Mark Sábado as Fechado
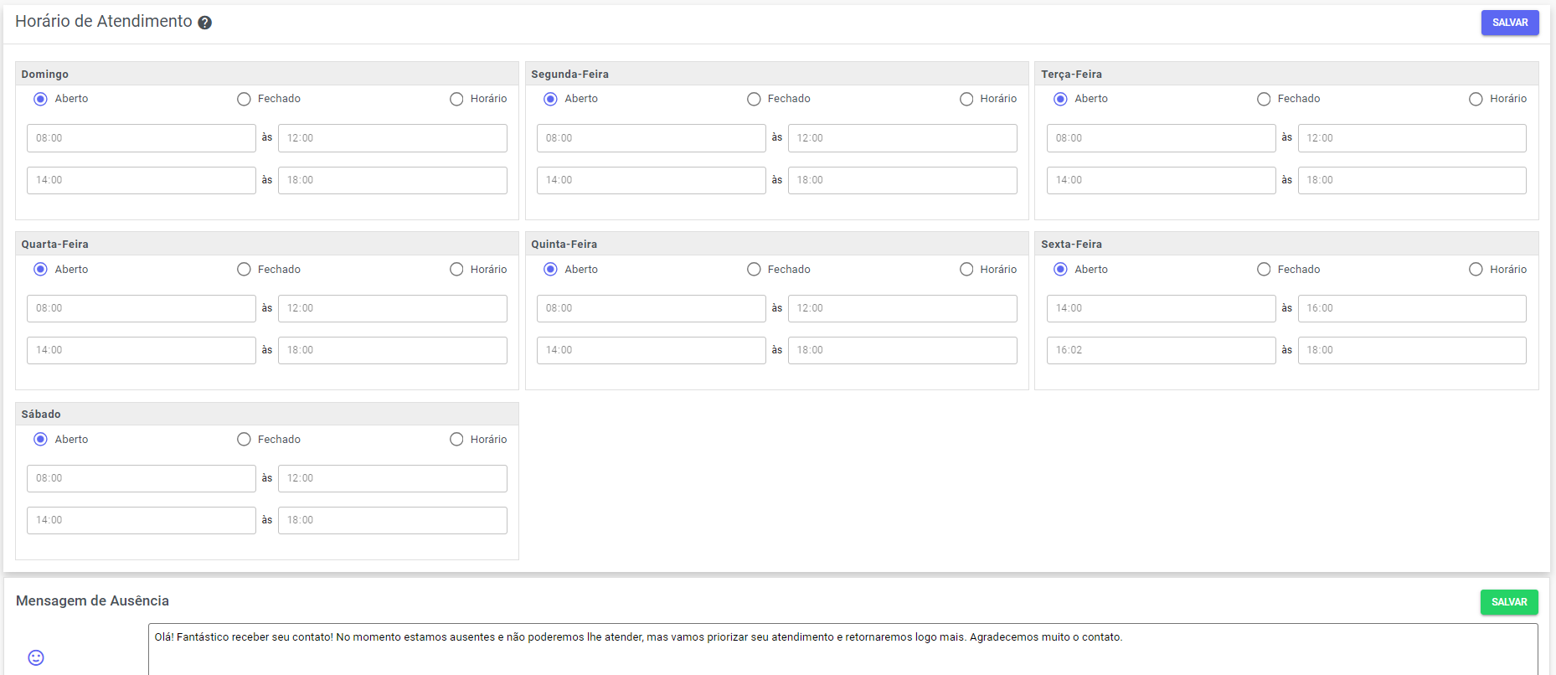This screenshot has width=1556, height=675. click(x=244, y=439)
